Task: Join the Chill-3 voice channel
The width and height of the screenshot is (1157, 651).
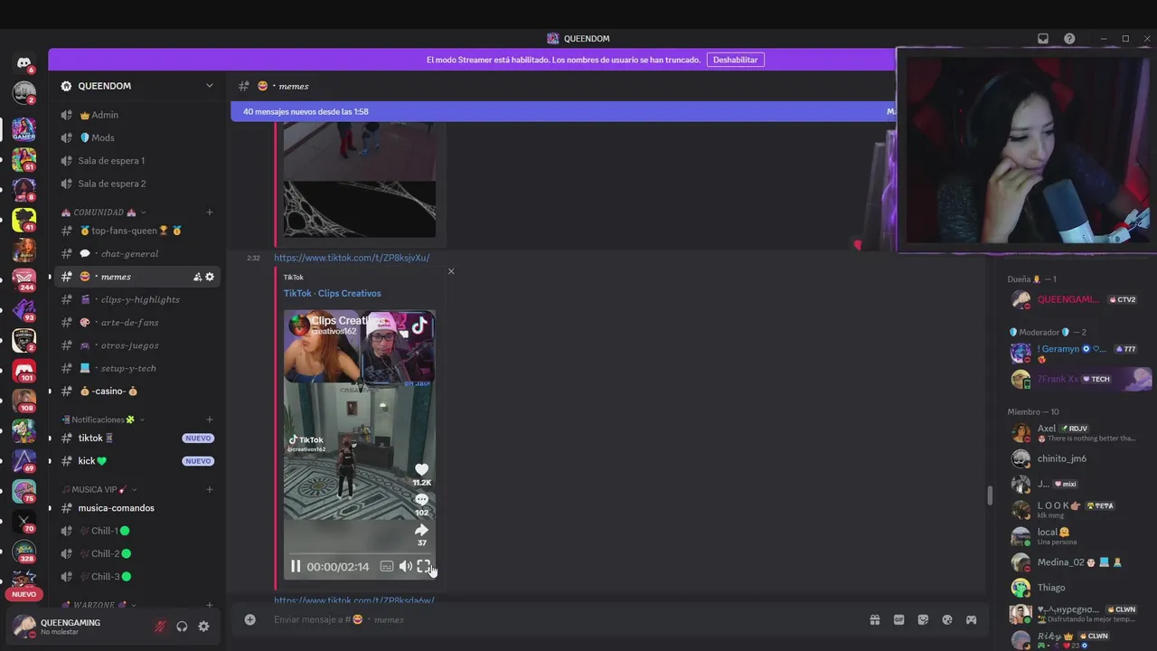Action: [x=137, y=576]
